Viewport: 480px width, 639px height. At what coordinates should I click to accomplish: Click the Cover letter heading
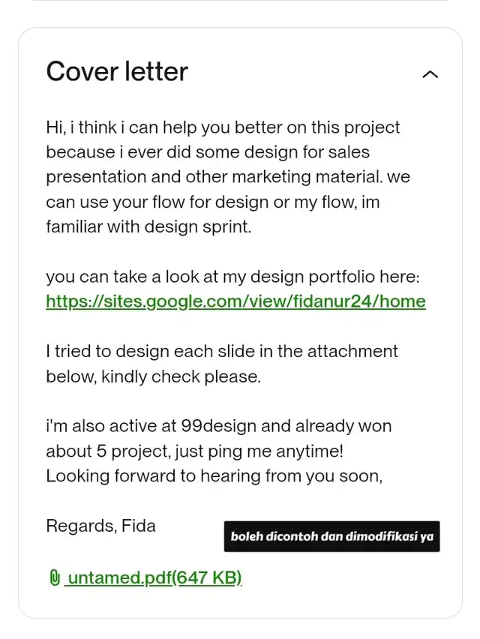coord(117,72)
